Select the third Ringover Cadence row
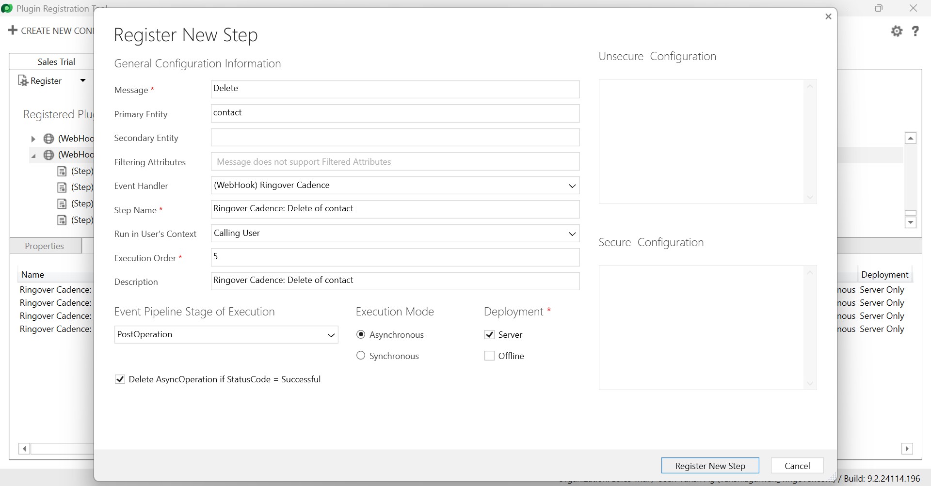This screenshot has height=486, width=931. point(55,315)
